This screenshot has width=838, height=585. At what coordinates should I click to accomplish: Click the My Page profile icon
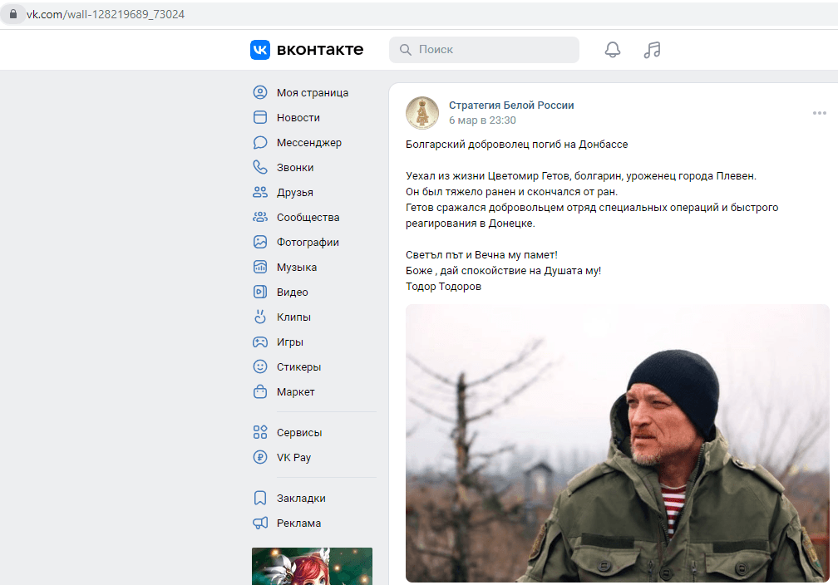click(260, 92)
